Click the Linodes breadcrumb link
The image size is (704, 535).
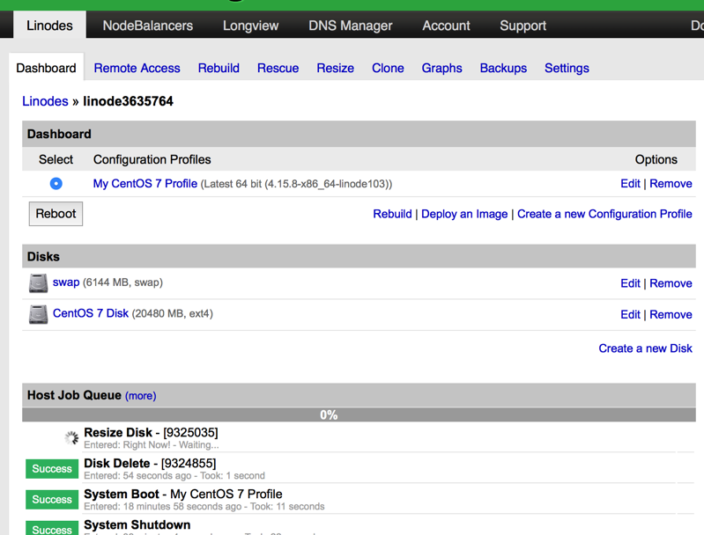click(45, 101)
